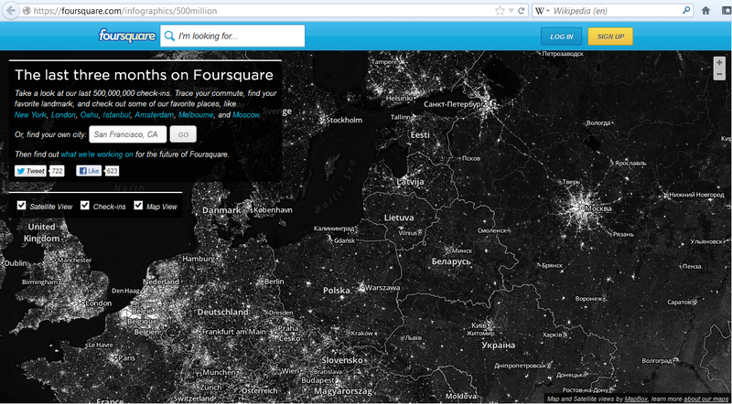
Task: Click the GO button
Action: pyautogui.click(x=183, y=134)
